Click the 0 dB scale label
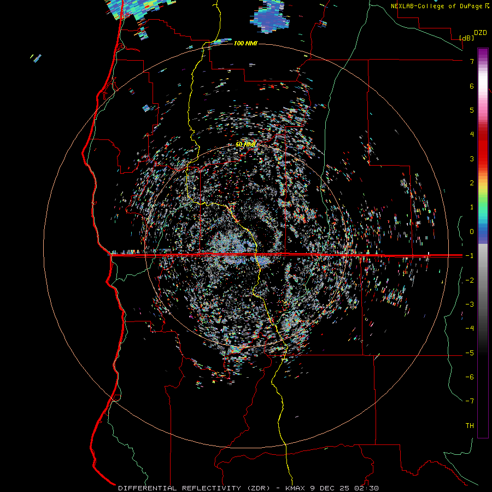Image resolution: width=492 pixels, height=492 pixels. click(472, 232)
